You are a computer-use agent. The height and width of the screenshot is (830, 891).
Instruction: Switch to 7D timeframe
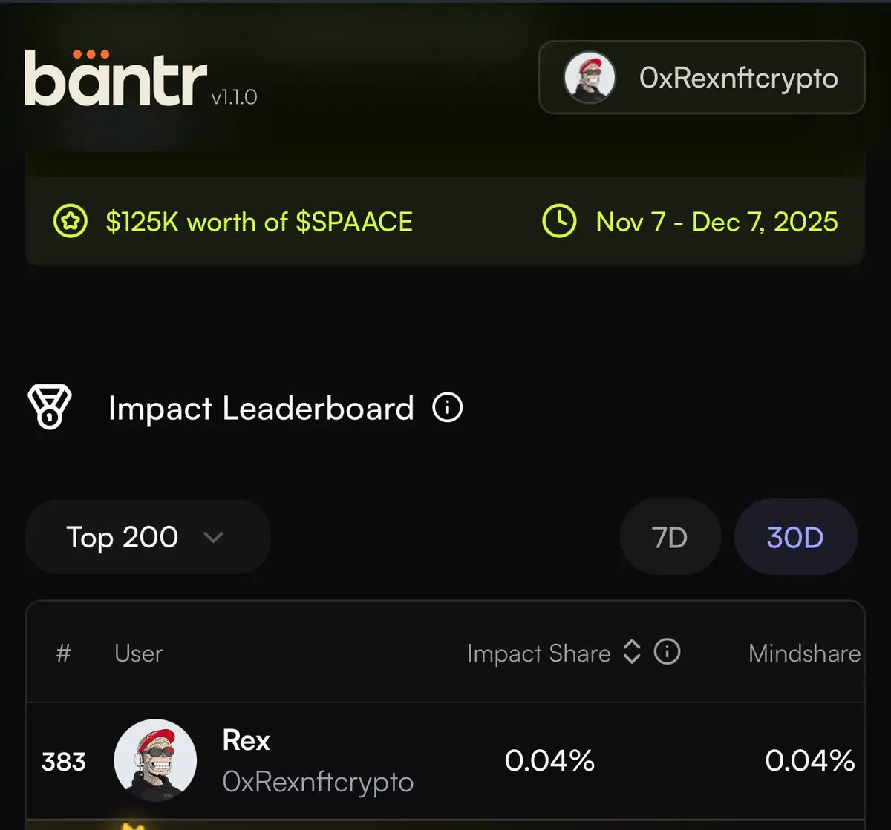tap(670, 537)
